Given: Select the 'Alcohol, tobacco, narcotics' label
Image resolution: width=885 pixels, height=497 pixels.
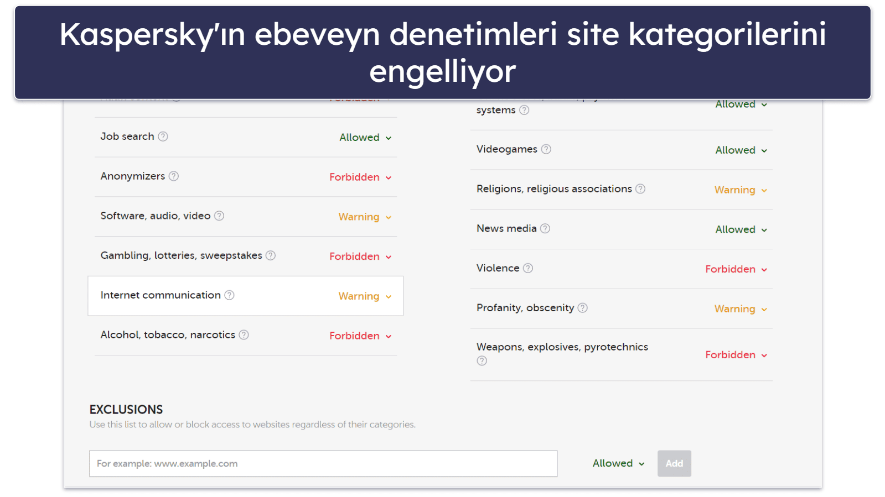Looking at the screenshot, I should (x=168, y=335).
